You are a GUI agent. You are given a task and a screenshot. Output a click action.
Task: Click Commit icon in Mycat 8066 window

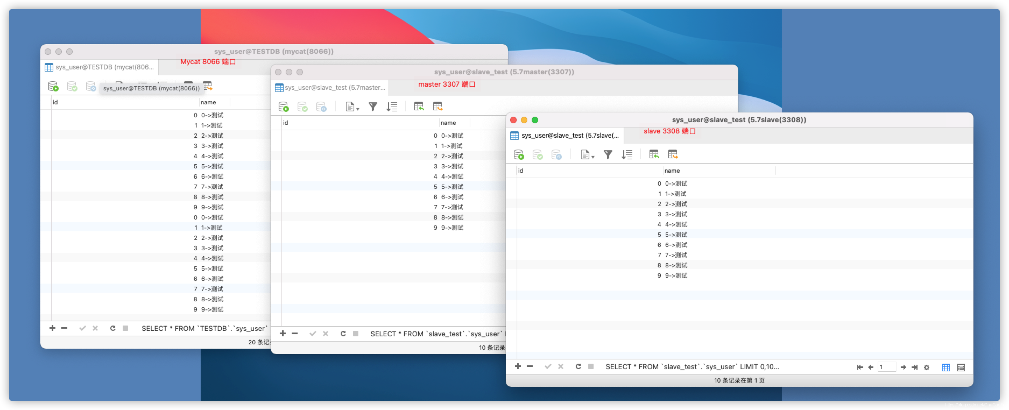[72, 86]
